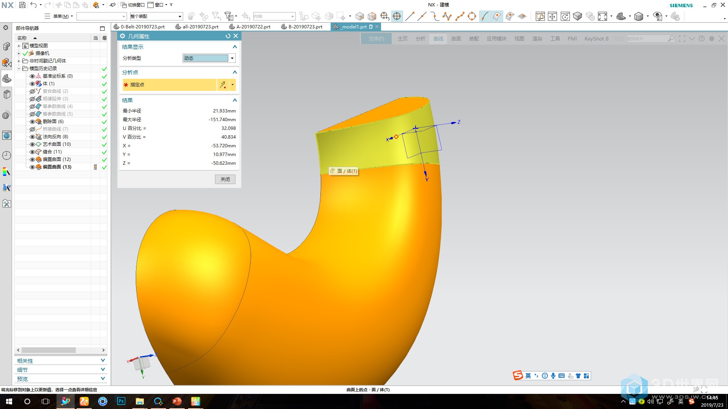Open the Part Navigator sidebar icon
Viewport: 728px width, 409px height.
tap(6, 78)
